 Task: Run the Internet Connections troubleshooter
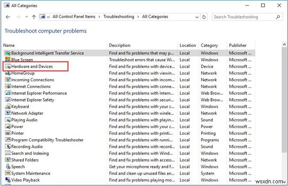point(31,87)
